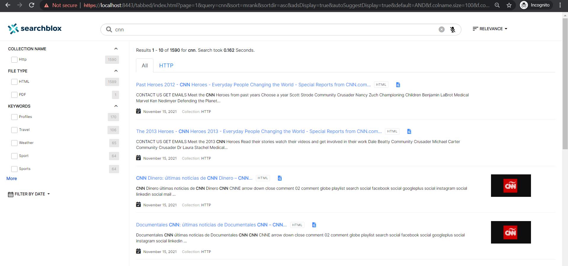
Task: Click the HTML badge on Documentales CNN result
Action: (297, 225)
